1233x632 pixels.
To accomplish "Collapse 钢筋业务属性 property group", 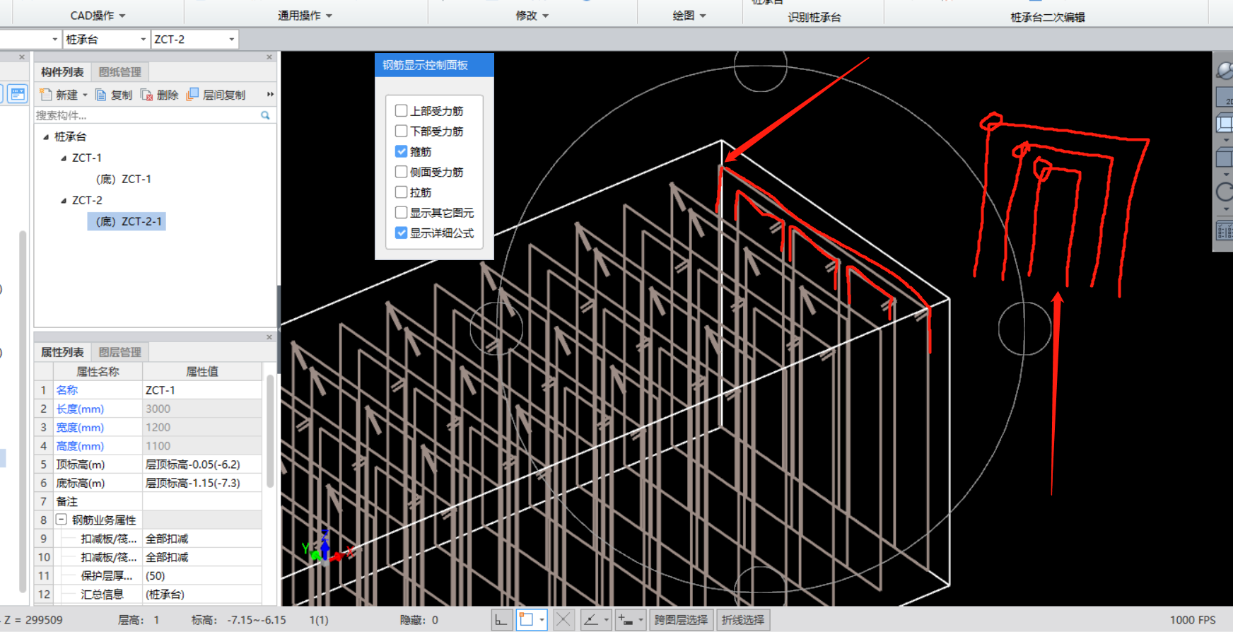I will point(62,520).
